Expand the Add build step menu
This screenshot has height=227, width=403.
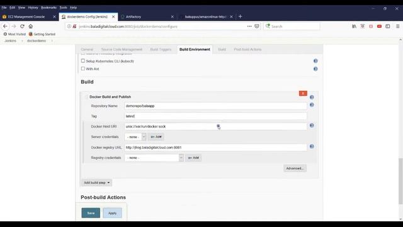(x=96, y=183)
